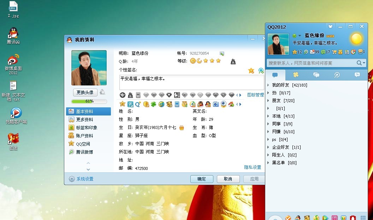Click the camera icon in profile icon row

click(x=216, y=104)
